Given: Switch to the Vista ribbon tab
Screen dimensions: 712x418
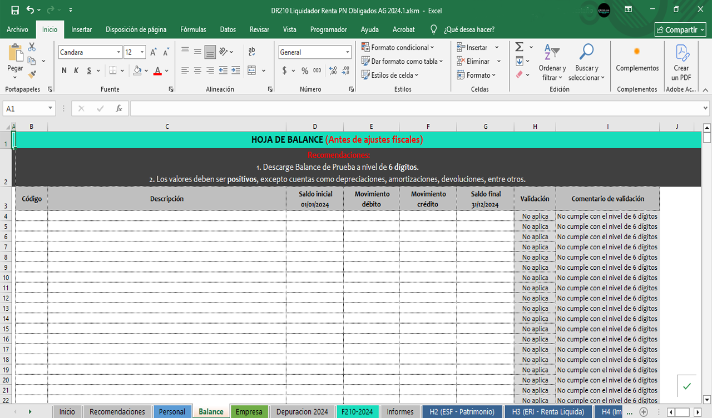Looking at the screenshot, I should [289, 29].
